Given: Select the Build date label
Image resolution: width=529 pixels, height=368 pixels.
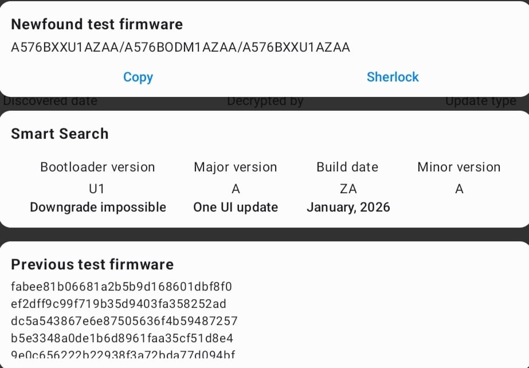Looking at the screenshot, I should 347,167.
